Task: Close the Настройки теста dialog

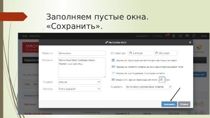Action: point(190,42)
